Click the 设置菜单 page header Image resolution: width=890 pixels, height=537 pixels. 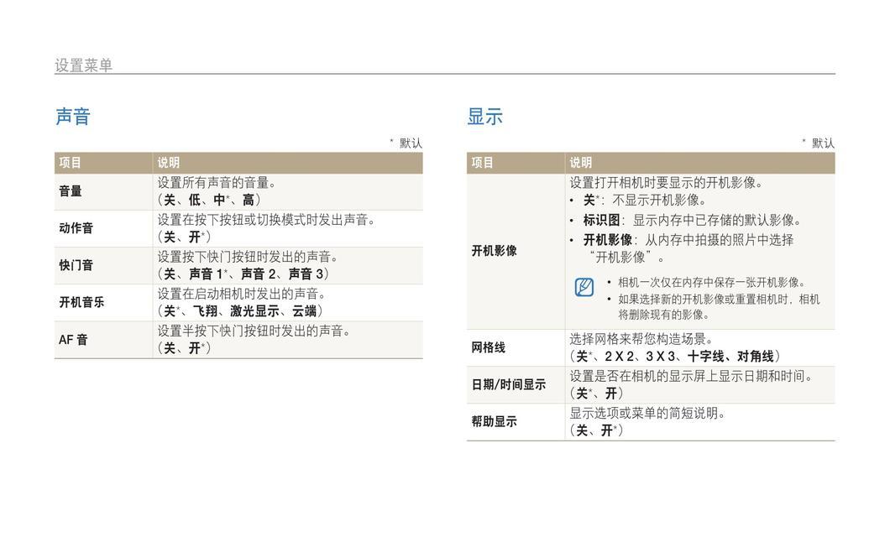83,65
